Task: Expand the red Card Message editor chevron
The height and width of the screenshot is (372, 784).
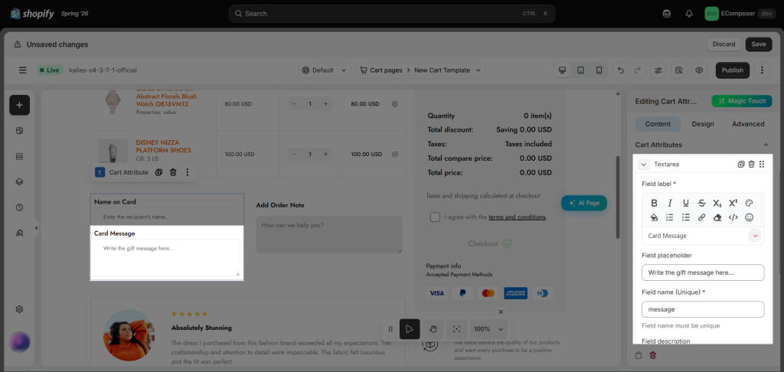Action: click(x=756, y=236)
